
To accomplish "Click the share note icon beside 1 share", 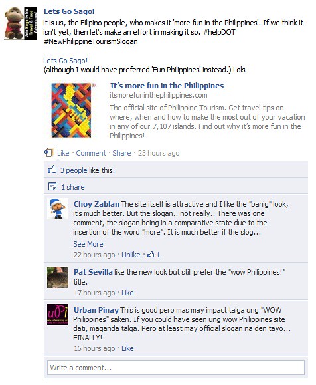I will pyautogui.click(x=52, y=186).
